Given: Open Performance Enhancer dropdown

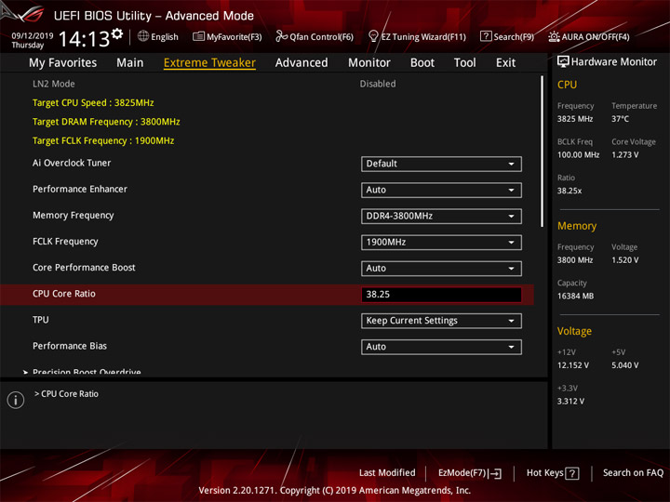Looking at the screenshot, I should click(441, 190).
